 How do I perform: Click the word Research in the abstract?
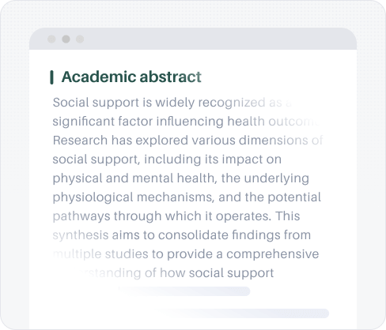pos(80,141)
